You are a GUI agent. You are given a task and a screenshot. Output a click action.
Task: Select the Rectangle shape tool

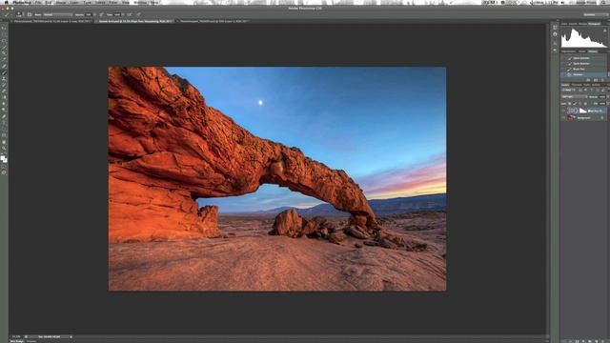pyautogui.click(x=4, y=135)
